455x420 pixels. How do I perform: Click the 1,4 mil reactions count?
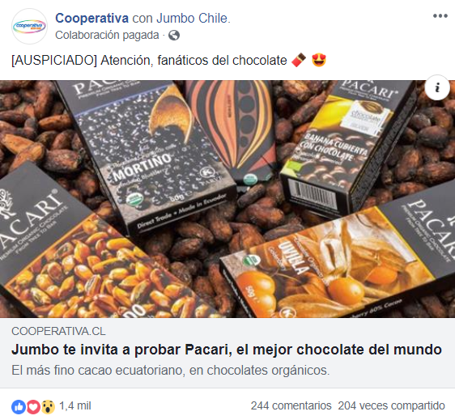[75, 405]
